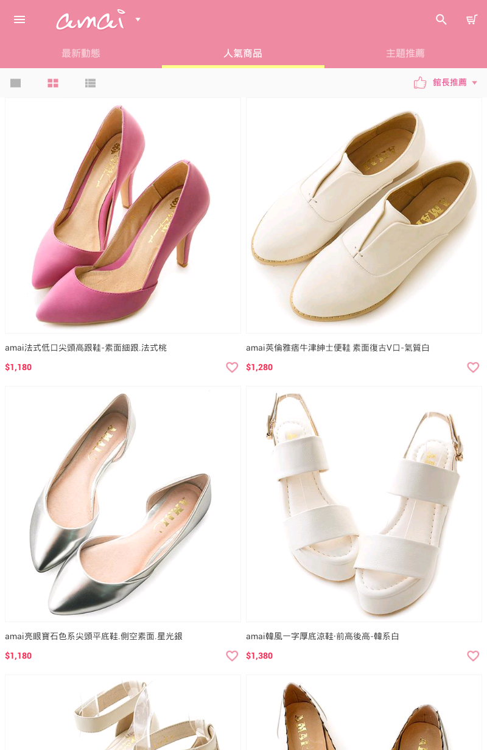Image resolution: width=487 pixels, height=750 pixels.
Task: Favorite the pink 法式桃 high heels
Action: click(x=232, y=367)
